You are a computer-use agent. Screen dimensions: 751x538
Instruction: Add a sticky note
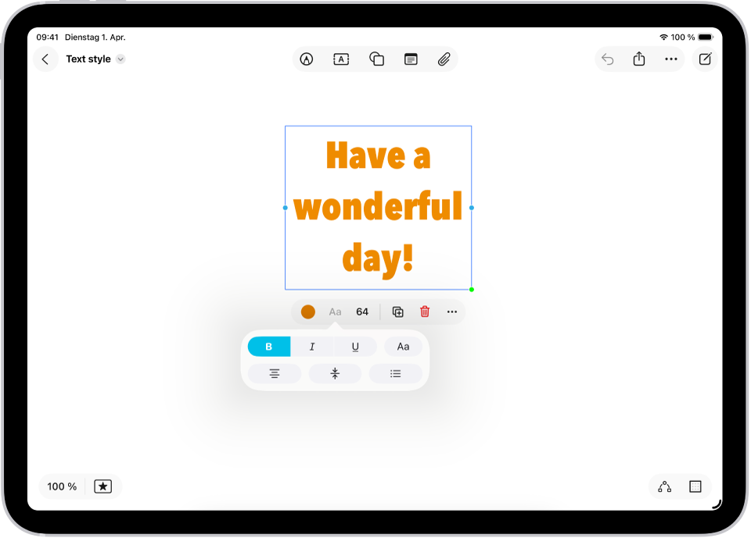click(x=411, y=59)
